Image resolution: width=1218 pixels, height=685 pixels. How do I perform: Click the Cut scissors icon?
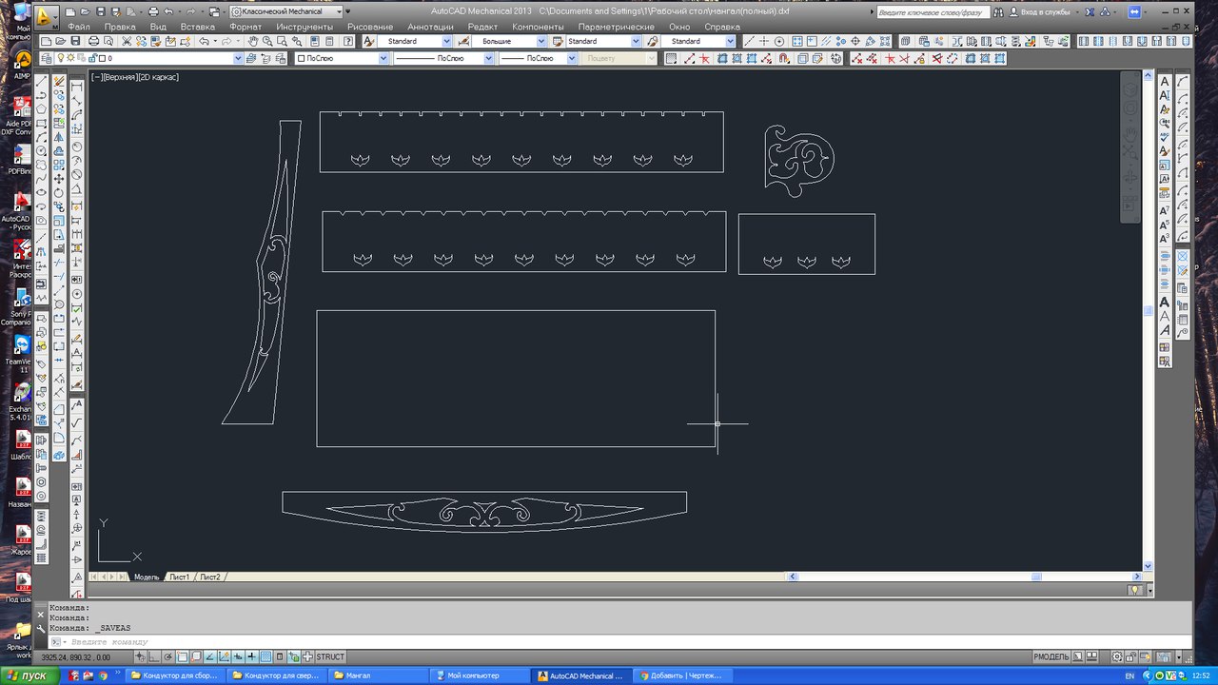(127, 42)
